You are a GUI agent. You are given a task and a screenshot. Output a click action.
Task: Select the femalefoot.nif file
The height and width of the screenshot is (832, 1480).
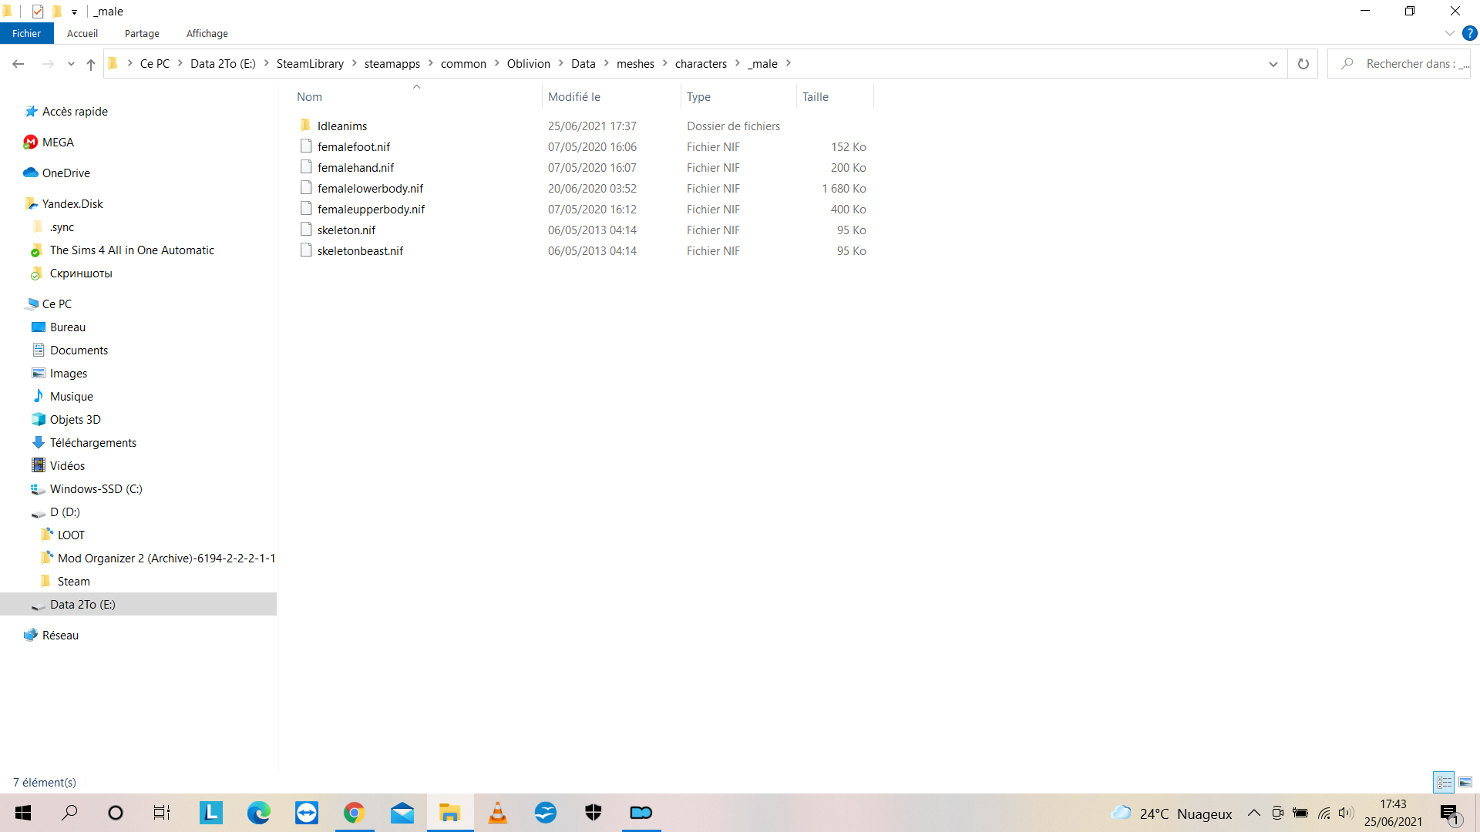tap(354, 147)
